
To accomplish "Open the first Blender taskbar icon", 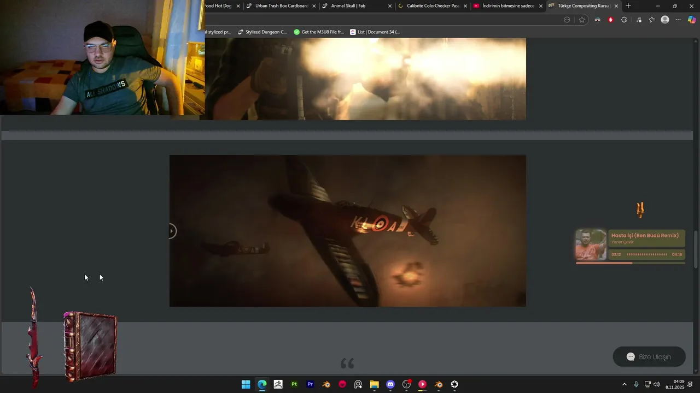I will (326, 384).
